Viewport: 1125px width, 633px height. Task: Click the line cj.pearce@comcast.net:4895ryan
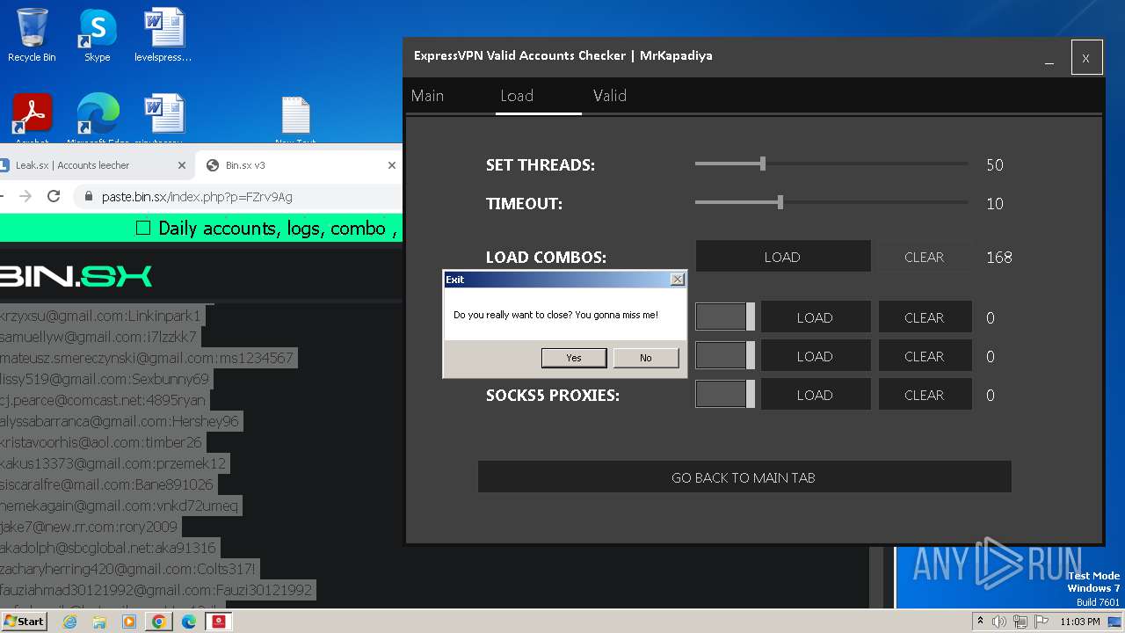(x=103, y=400)
